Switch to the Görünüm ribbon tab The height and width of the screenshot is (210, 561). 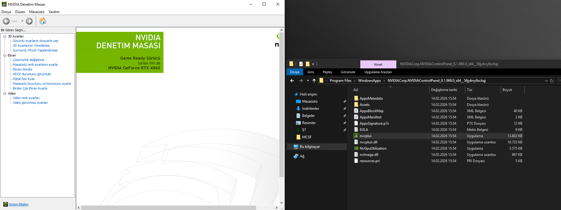point(348,72)
